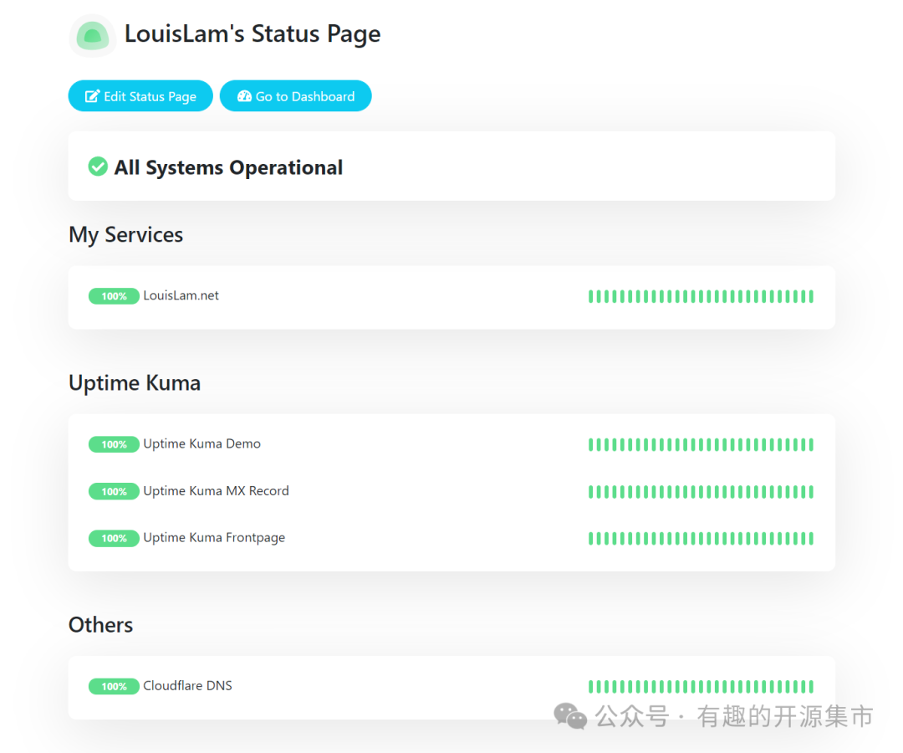Click the Others group heading
The width and height of the screenshot is (903, 753).
click(101, 625)
